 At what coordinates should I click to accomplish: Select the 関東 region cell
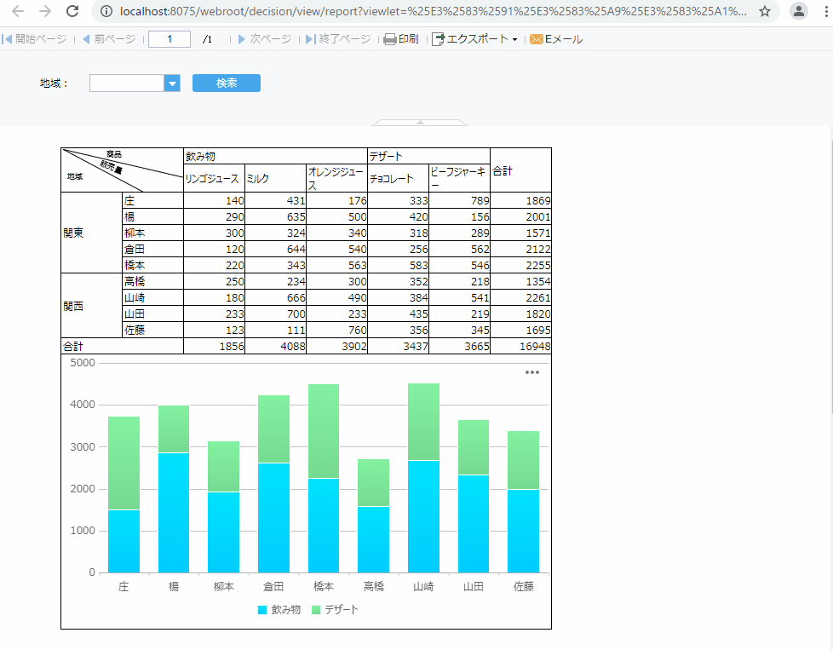pos(91,233)
